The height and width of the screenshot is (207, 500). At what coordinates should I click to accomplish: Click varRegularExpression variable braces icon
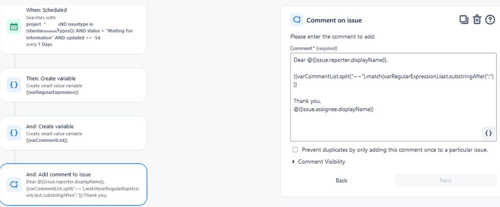(14, 85)
